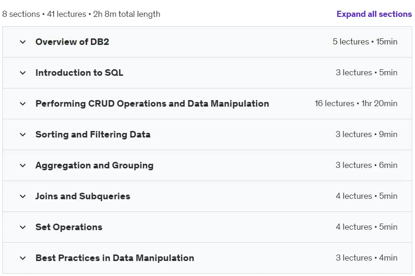
Task: Expand Best Practices in Data Manipulation chevron
Action: coord(23,258)
